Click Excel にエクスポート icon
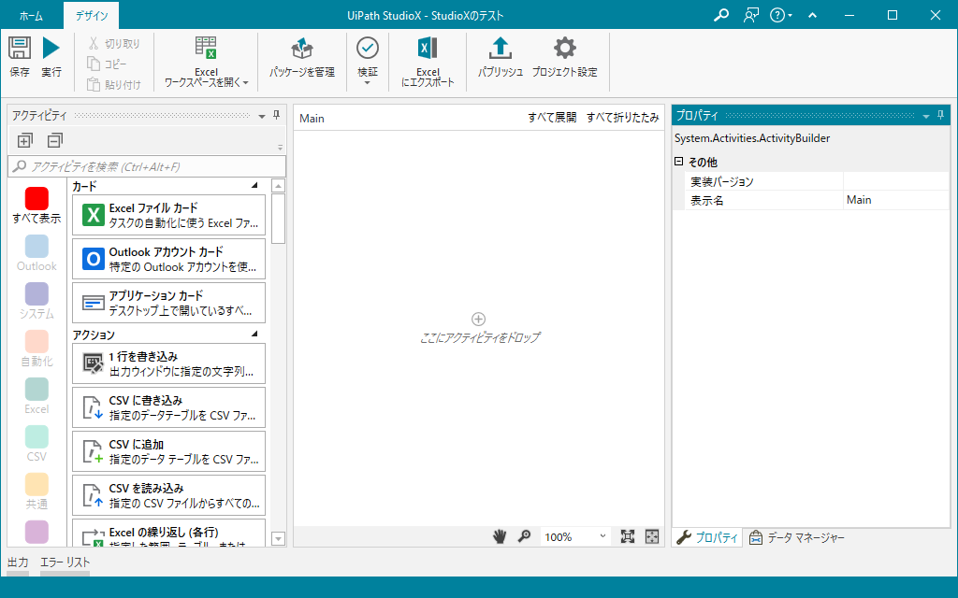This screenshot has width=958, height=598. tap(428, 49)
